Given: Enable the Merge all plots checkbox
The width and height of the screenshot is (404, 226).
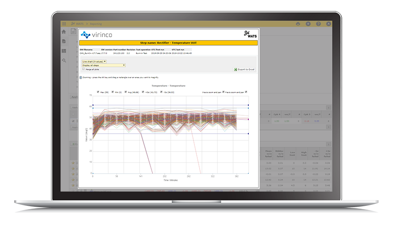Looking at the screenshot, I should 84,69.
